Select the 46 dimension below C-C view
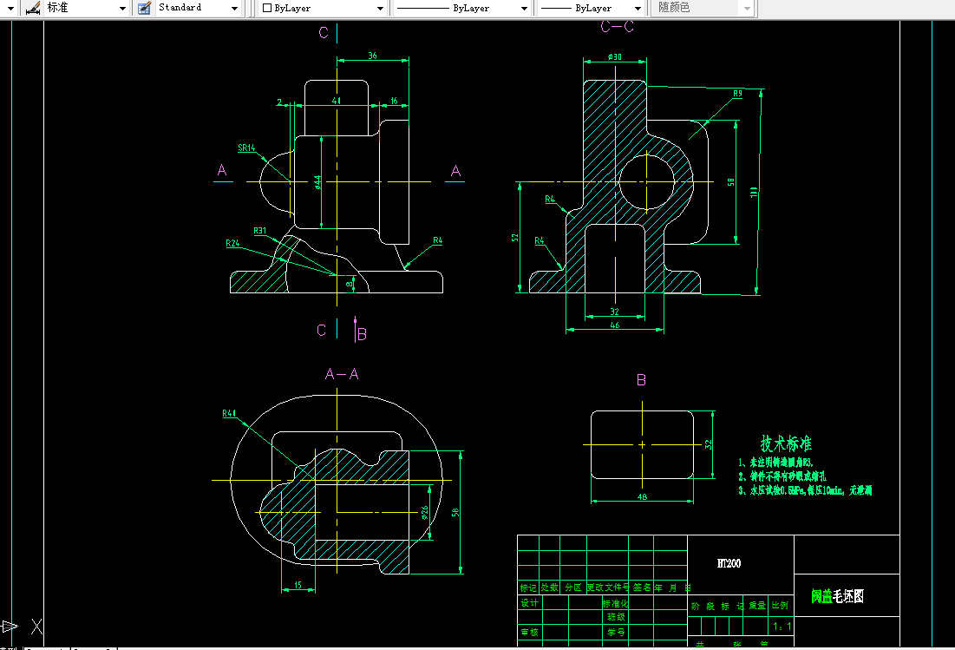This screenshot has width=955, height=650. click(614, 325)
